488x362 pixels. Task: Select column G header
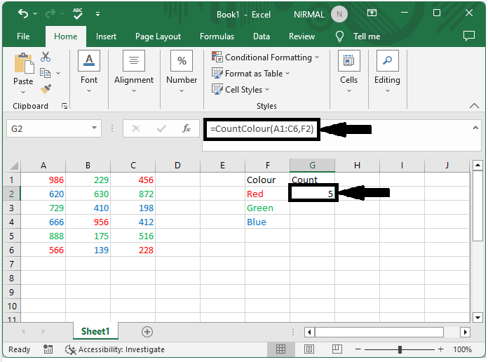click(312, 165)
